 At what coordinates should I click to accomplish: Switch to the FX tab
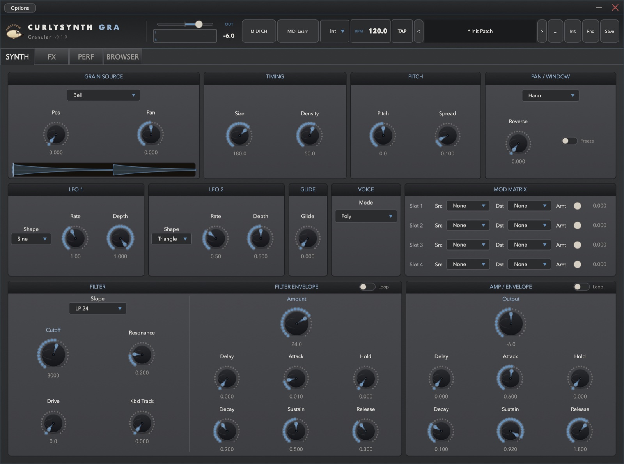[51, 57]
